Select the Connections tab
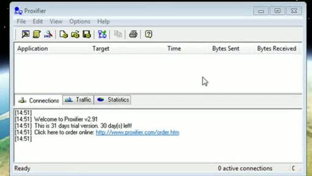The height and width of the screenshot is (176, 312). (x=39, y=100)
